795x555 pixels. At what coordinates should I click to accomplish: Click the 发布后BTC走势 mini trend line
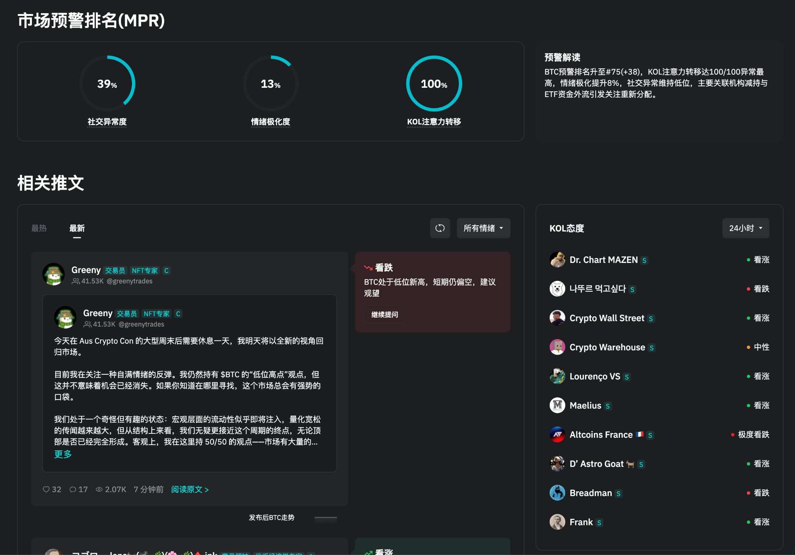click(x=325, y=518)
